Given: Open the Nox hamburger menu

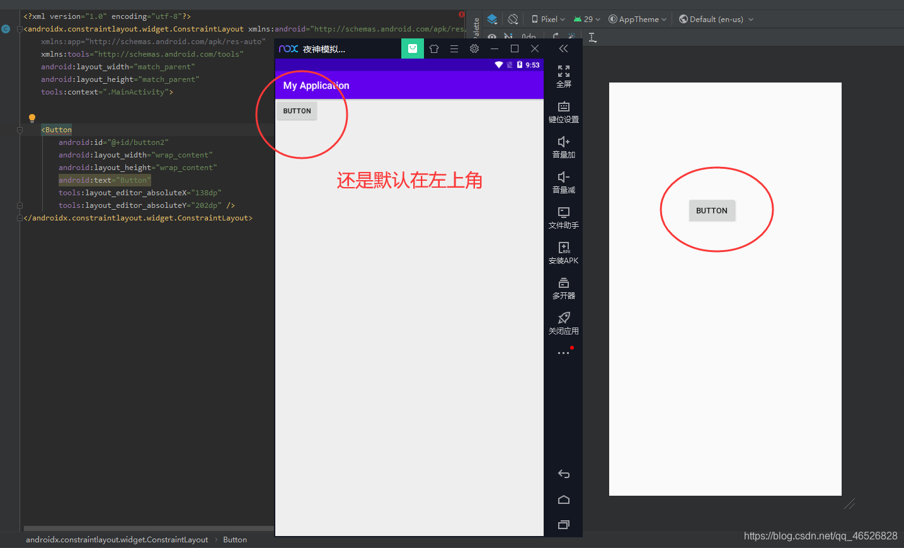Looking at the screenshot, I should pyautogui.click(x=454, y=49).
